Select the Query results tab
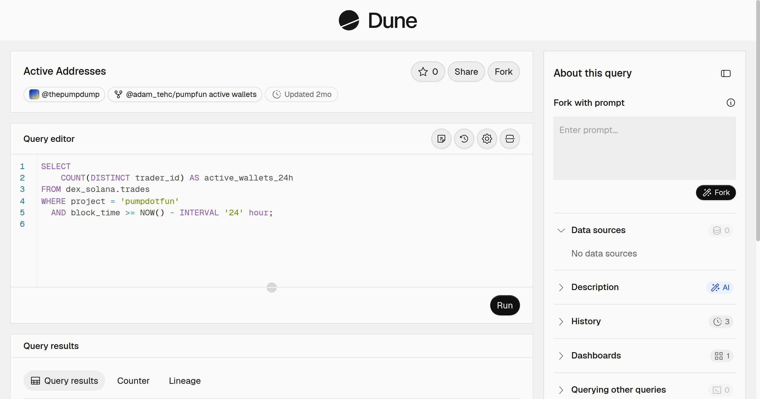The image size is (760, 399). point(64,381)
